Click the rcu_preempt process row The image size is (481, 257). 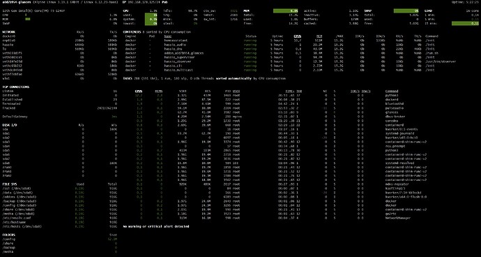pos(281,146)
